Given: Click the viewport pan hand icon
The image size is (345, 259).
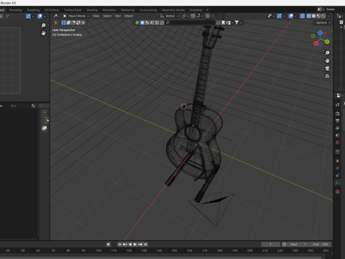Looking at the screenshot, I should click(327, 60).
